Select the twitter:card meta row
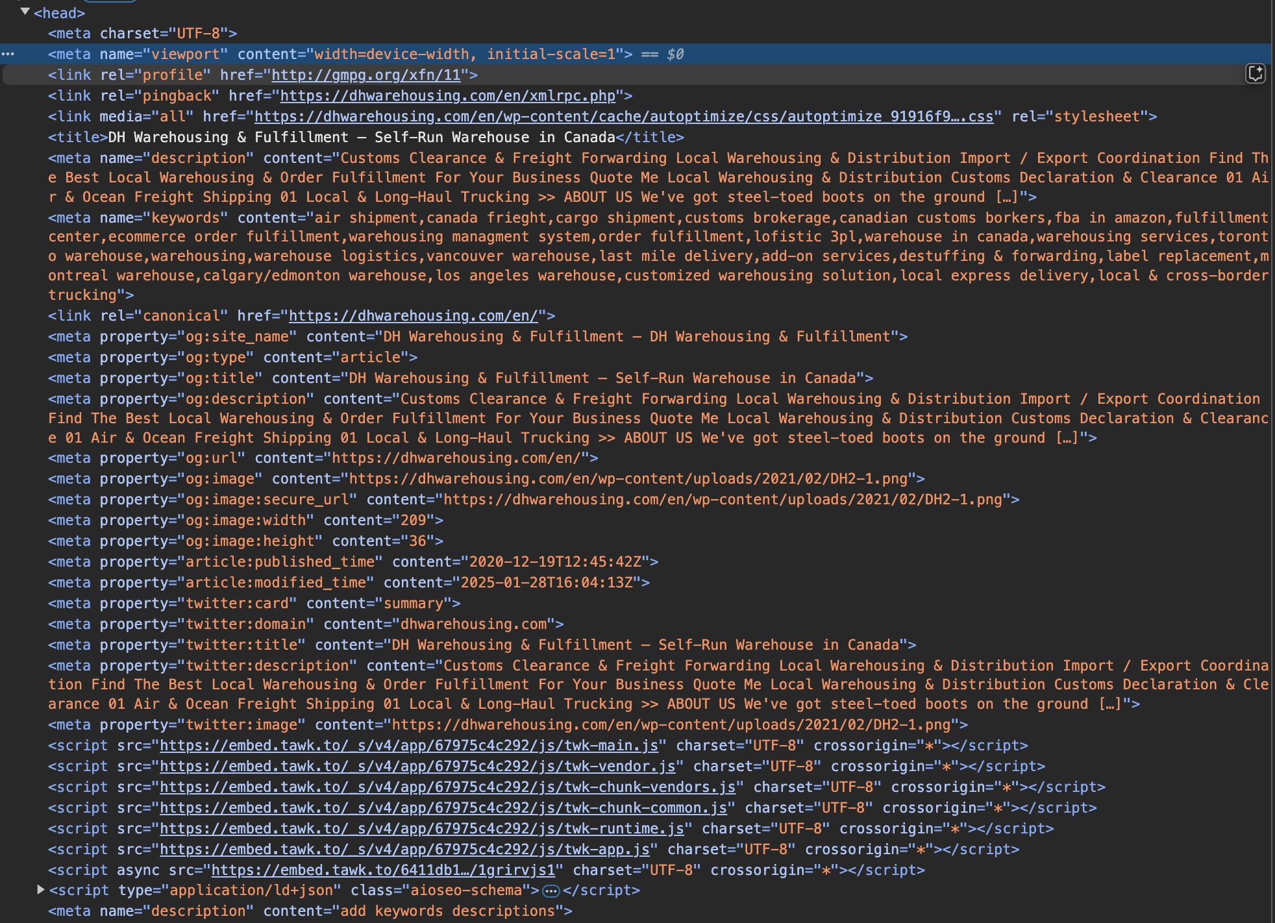Image resolution: width=1275 pixels, height=923 pixels. pos(254,603)
